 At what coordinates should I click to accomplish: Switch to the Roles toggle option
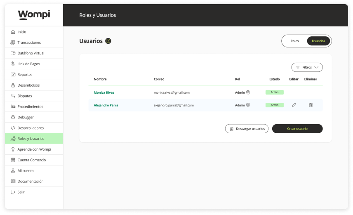pos(294,41)
